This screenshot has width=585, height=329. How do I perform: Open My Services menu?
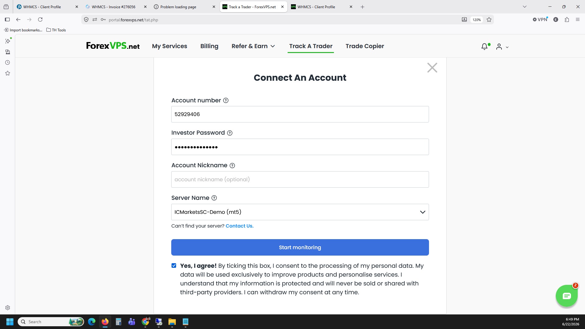pyautogui.click(x=170, y=46)
